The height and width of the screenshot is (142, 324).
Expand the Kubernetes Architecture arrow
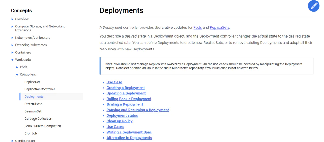[12, 38]
